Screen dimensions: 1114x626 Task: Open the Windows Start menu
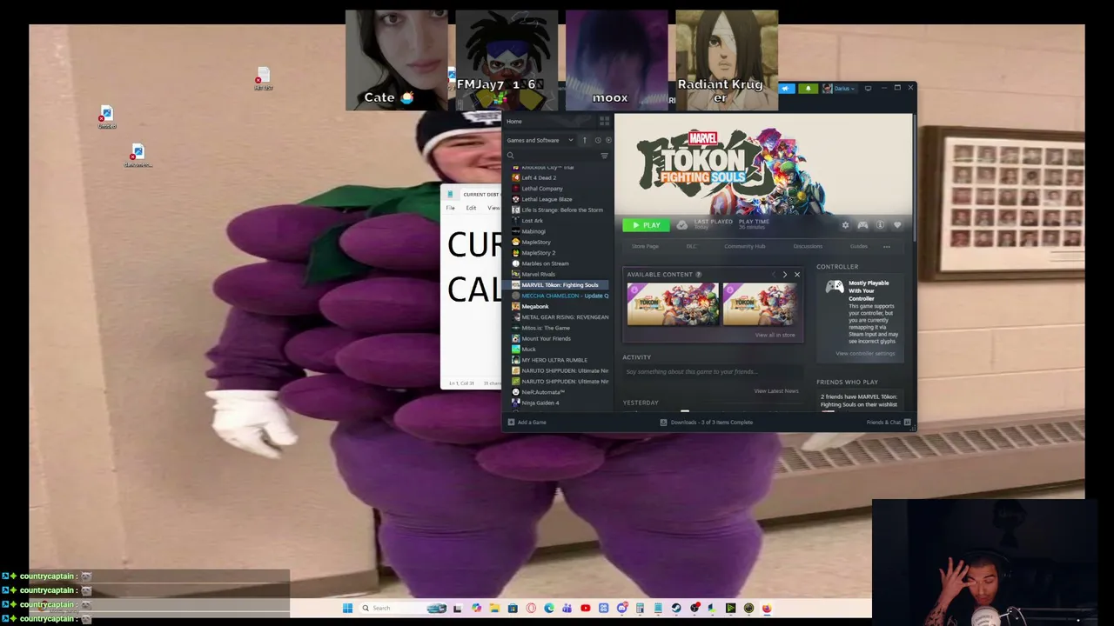click(x=347, y=608)
